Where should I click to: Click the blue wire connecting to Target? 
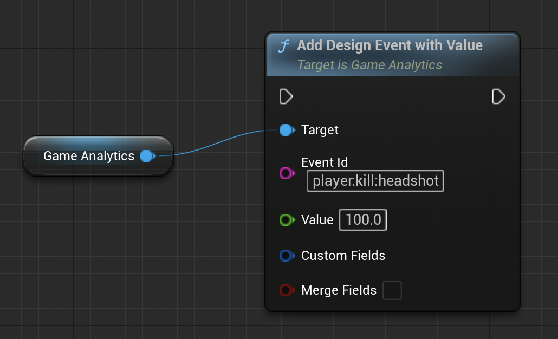217,144
